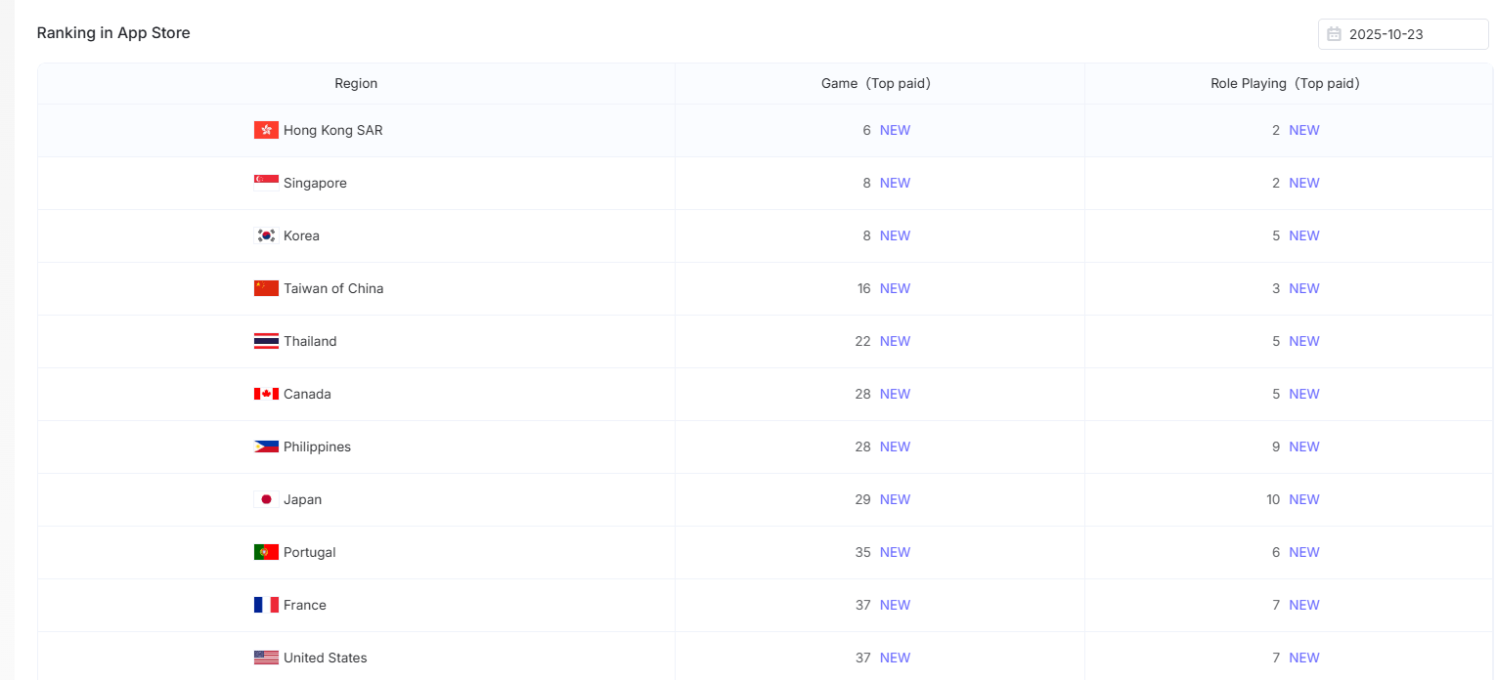Click the France region name
The image size is (1496, 680).
tap(305, 605)
